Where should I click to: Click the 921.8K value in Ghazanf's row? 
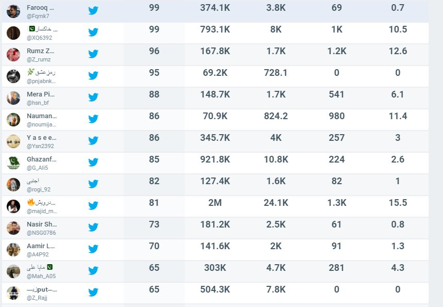(x=215, y=159)
